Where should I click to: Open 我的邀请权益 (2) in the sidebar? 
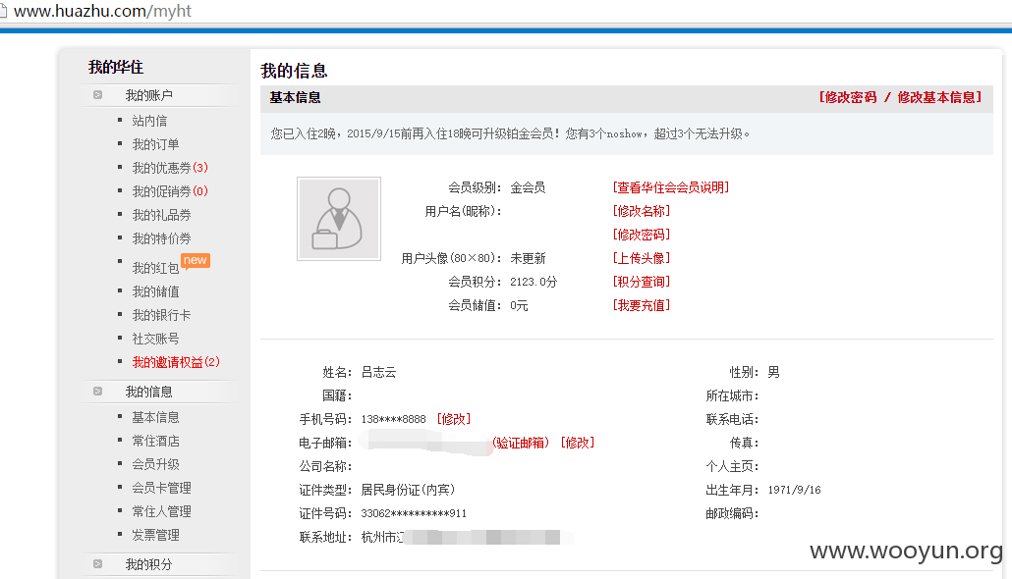(176, 362)
